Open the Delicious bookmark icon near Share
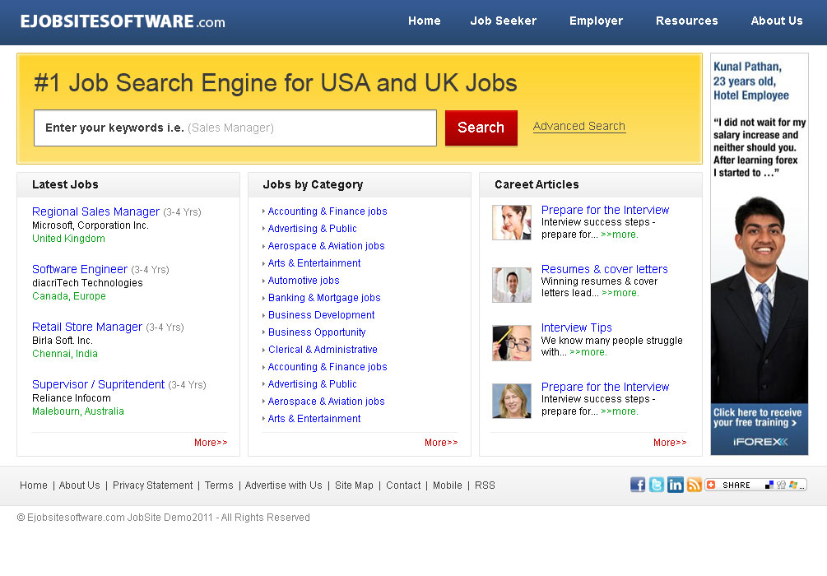 click(x=769, y=485)
